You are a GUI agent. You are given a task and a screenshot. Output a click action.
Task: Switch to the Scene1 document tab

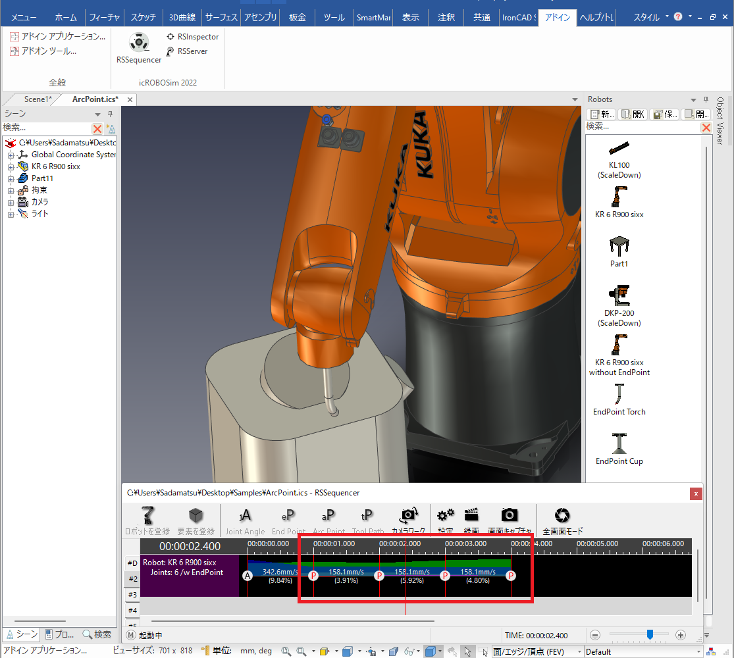pyautogui.click(x=37, y=99)
